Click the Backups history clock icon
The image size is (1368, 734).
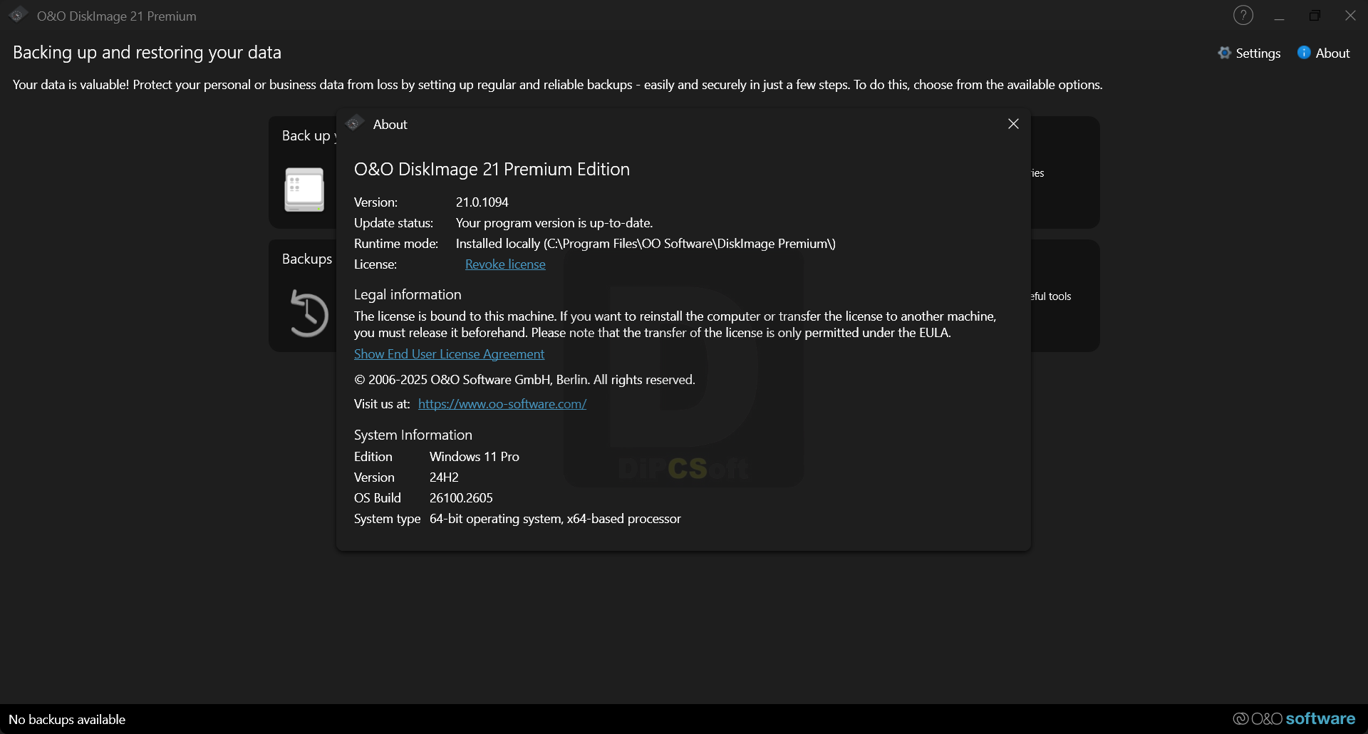309,313
